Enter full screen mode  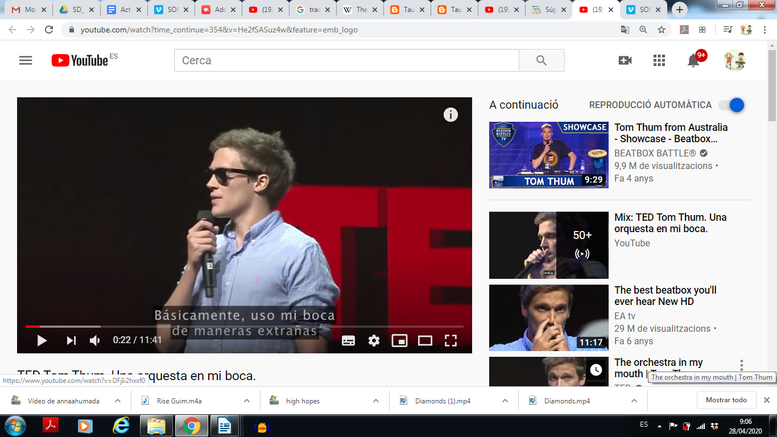click(x=451, y=340)
